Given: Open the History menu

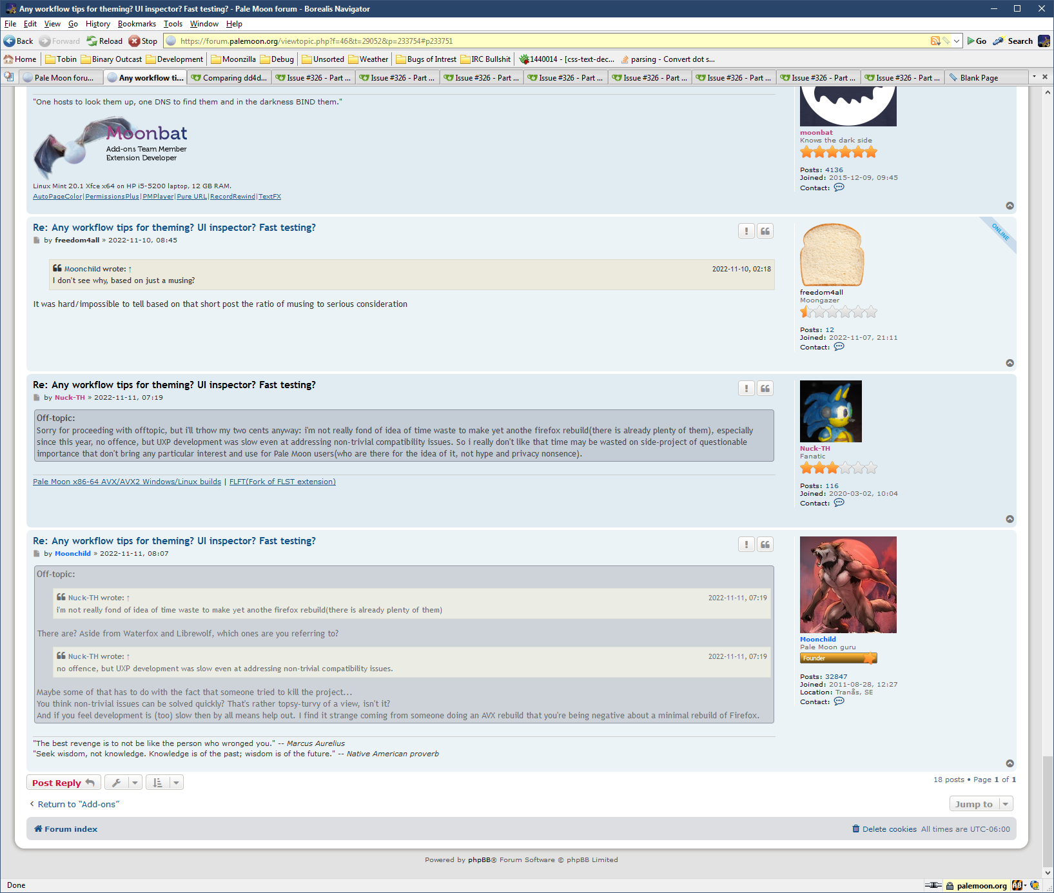Looking at the screenshot, I should tap(98, 24).
